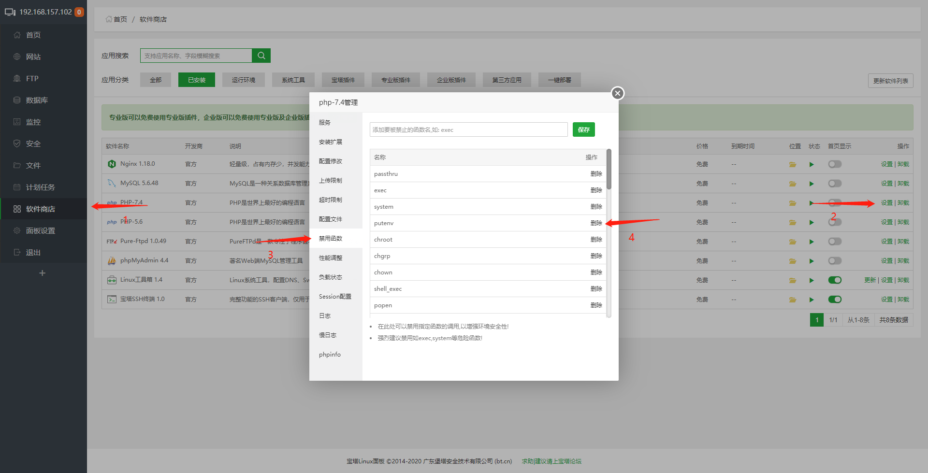This screenshot has width=928, height=473.
Task: Select the 服务 tab in php-7.4管理
Action: tap(336, 123)
